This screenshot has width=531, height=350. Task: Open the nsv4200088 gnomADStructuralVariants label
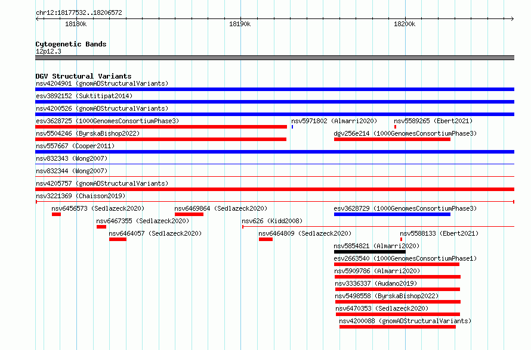coord(405,321)
